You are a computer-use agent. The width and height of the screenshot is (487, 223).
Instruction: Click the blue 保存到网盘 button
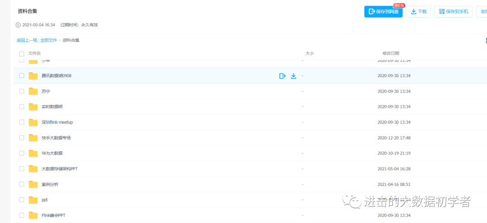(x=384, y=11)
